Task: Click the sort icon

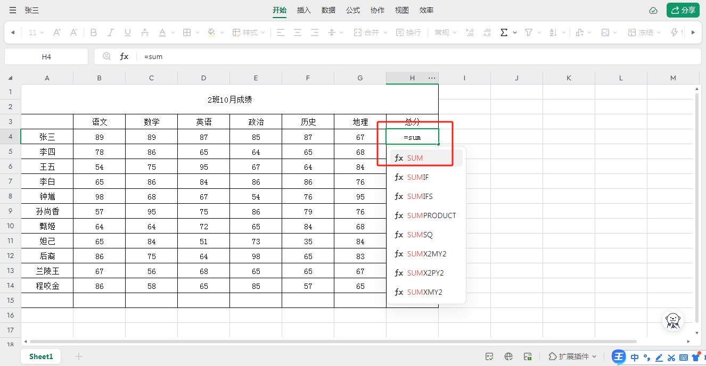Action: tap(553, 32)
